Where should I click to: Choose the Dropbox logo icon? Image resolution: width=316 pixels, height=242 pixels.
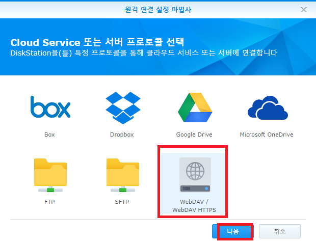pyautogui.click(x=123, y=108)
